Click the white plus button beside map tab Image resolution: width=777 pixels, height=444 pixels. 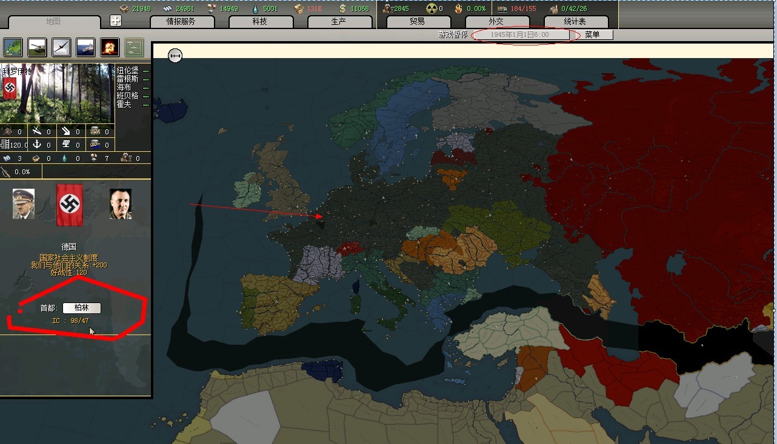[x=116, y=21]
